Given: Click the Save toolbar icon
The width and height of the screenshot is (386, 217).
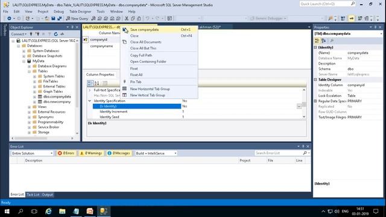Looking at the screenshot, I should click(x=53, y=19).
